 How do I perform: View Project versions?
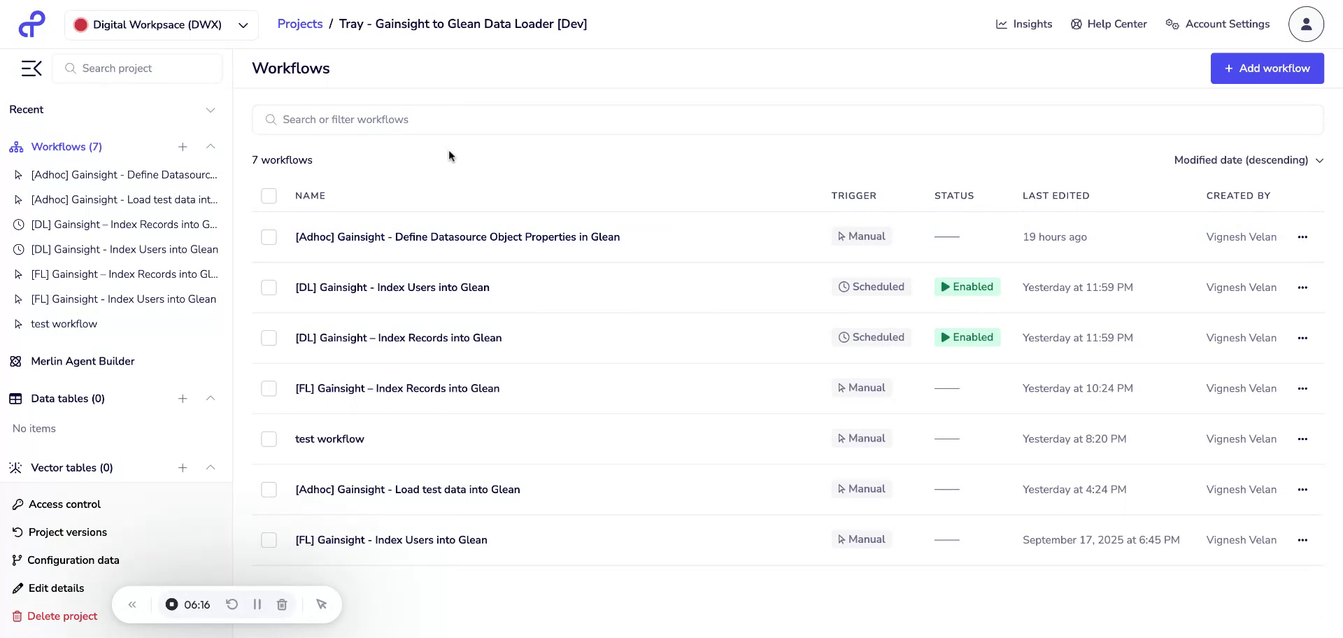[x=67, y=532]
